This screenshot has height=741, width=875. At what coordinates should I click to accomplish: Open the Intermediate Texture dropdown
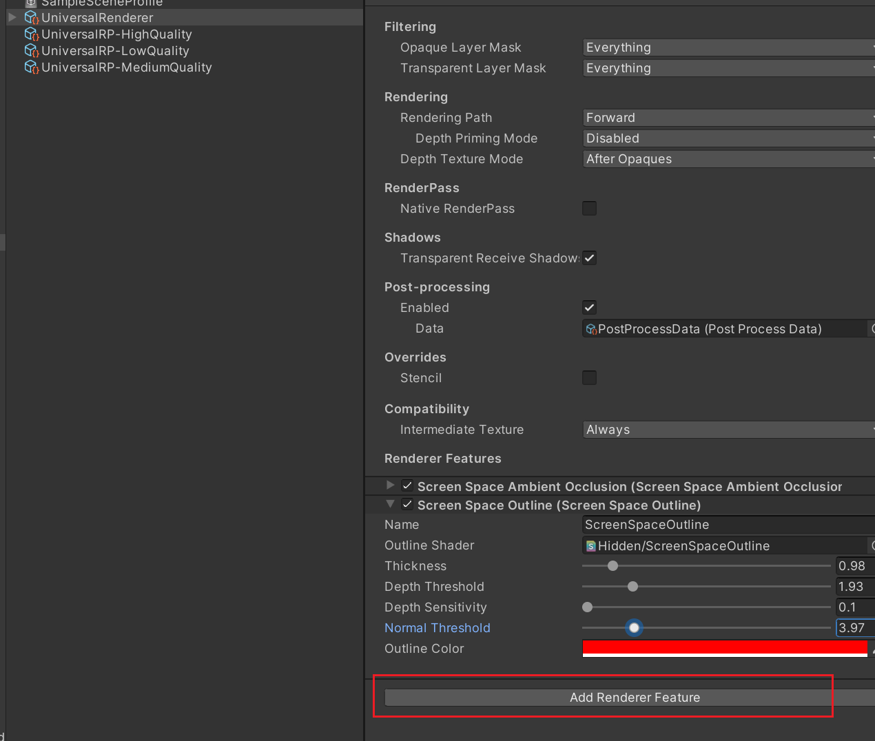728,430
